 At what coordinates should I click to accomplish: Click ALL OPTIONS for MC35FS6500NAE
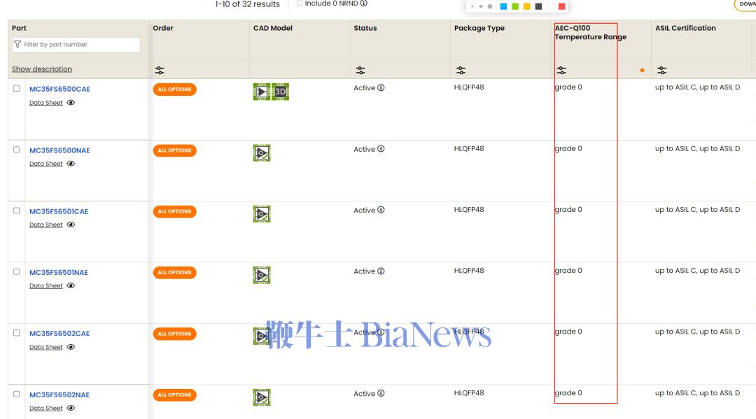point(174,151)
